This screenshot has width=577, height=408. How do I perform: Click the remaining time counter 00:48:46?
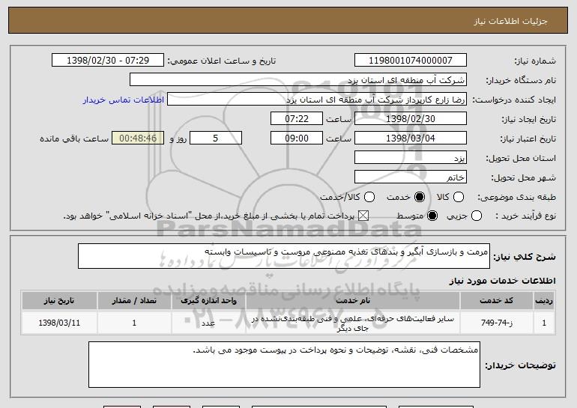pos(138,138)
